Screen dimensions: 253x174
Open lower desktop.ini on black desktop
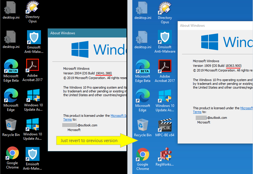coord(11,40)
